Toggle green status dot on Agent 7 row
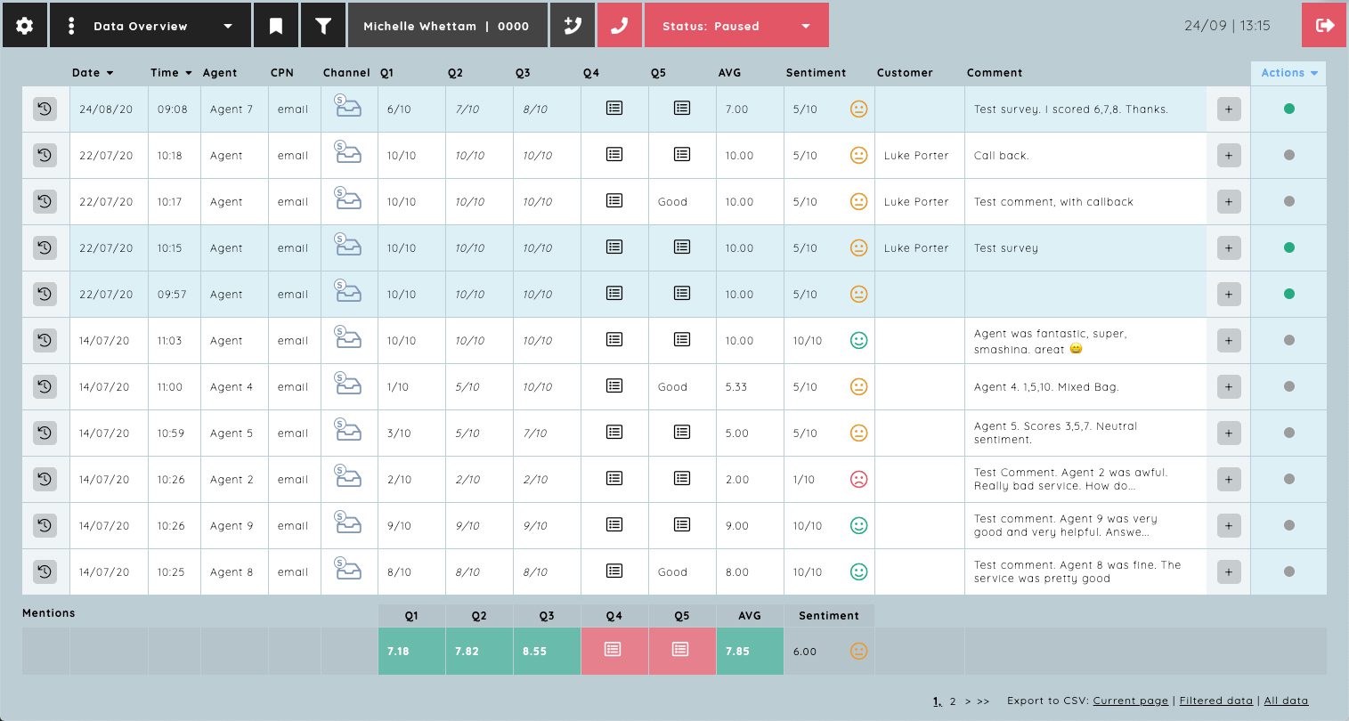The width and height of the screenshot is (1349, 721). pyautogui.click(x=1288, y=109)
